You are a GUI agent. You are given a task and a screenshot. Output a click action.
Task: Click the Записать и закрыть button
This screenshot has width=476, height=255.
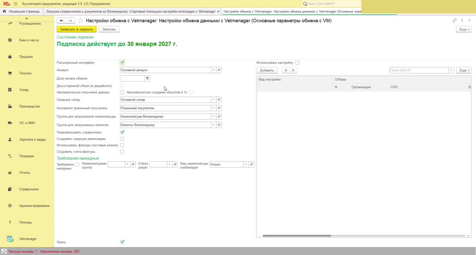77,29
